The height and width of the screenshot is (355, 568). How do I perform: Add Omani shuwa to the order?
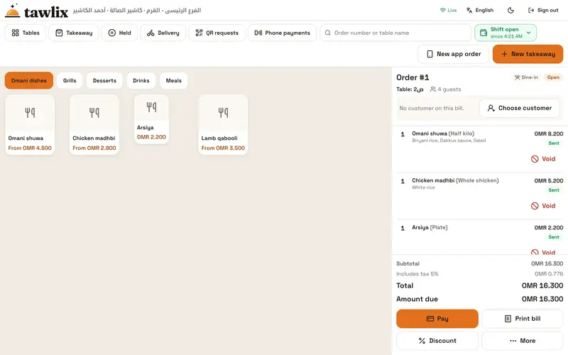pyautogui.click(x=30, y=125)
